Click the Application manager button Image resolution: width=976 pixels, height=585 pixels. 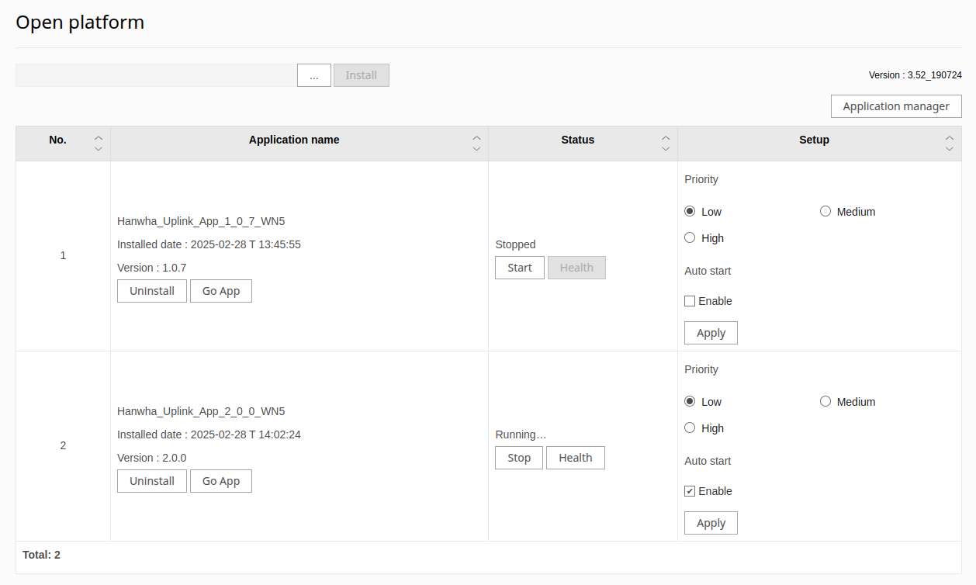896,106
